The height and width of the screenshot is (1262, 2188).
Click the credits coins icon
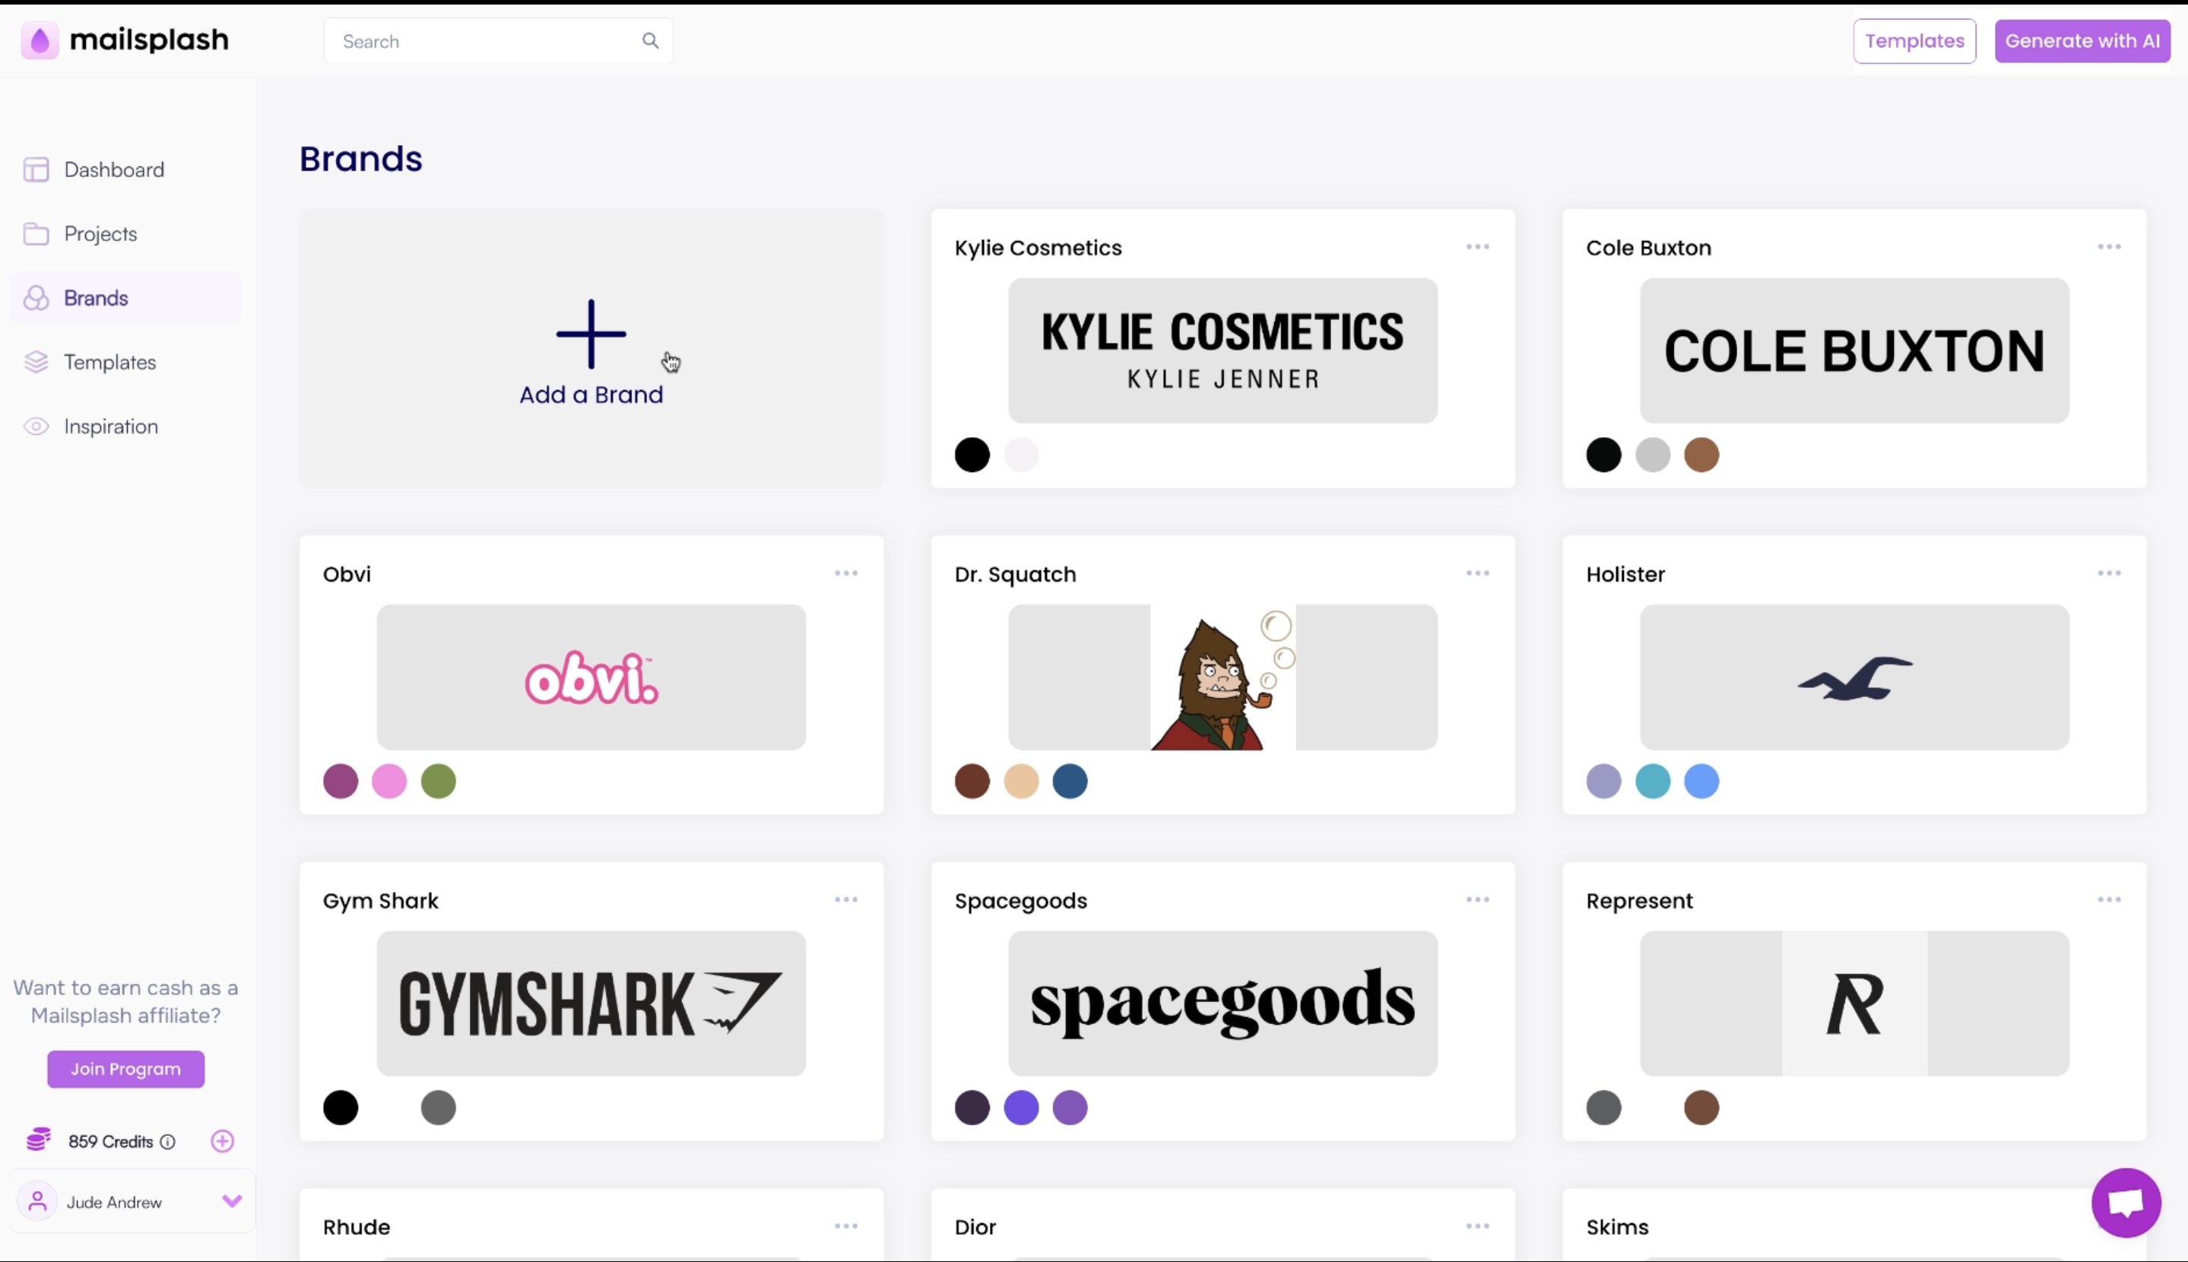tap(39, 1140)
